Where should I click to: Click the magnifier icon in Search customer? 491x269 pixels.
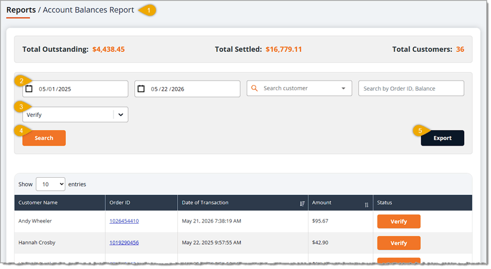pos(254,88)
